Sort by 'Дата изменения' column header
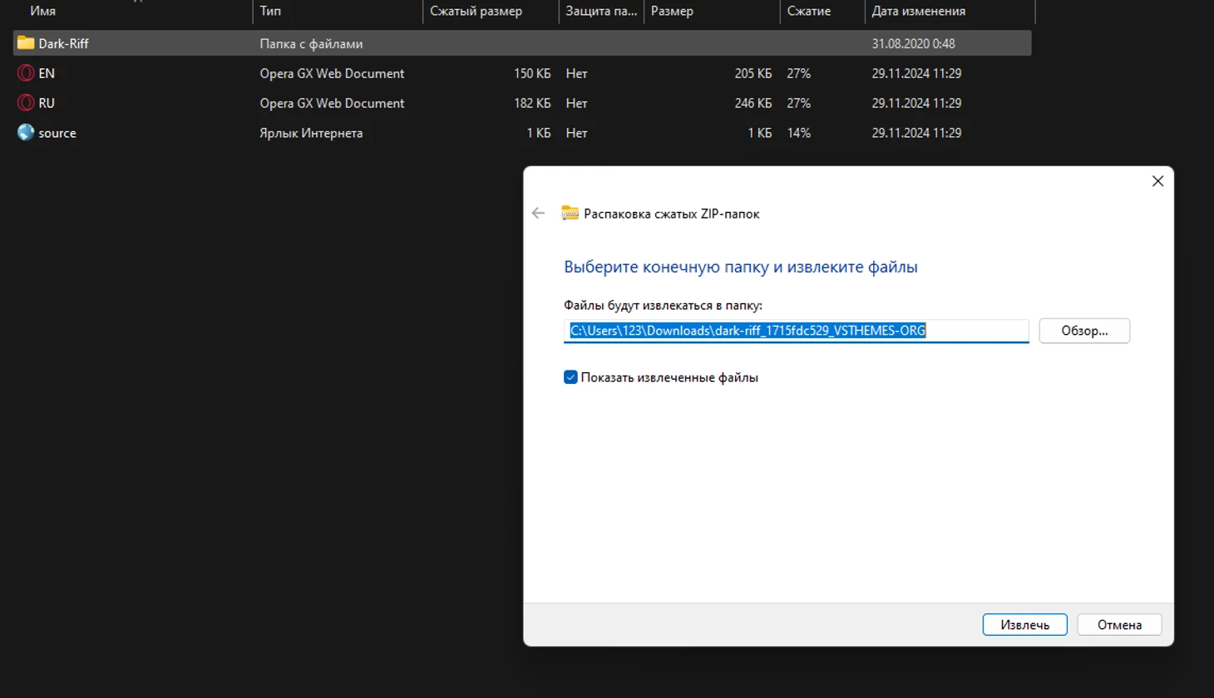The width and height of the screenshot is (1214, 698). tap(918, 11)
